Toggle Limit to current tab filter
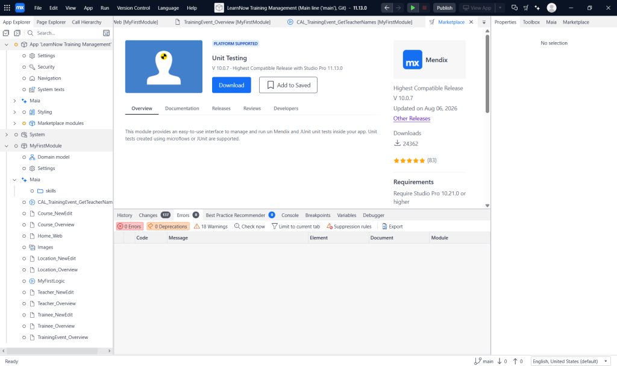 coord(296,227)
